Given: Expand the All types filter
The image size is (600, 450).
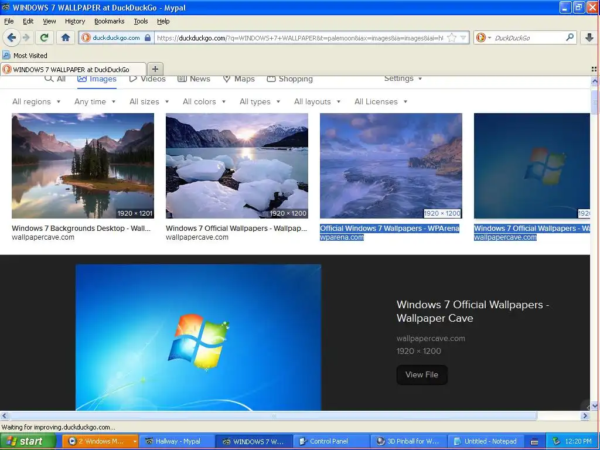Looking at the screenshot, I should (x=260, y=101).
